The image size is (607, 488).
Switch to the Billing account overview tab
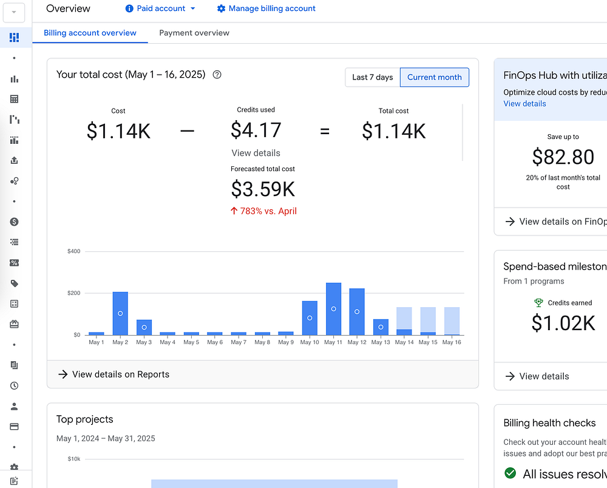[90, 33]
